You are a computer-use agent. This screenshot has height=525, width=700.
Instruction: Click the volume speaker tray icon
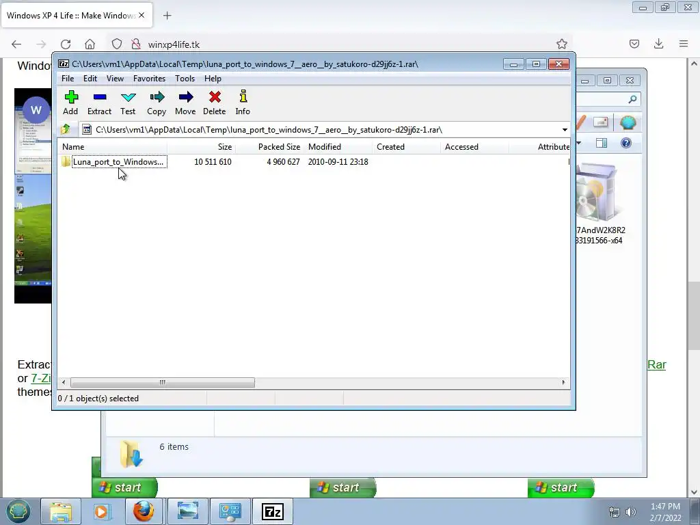[x=631, y=512]
